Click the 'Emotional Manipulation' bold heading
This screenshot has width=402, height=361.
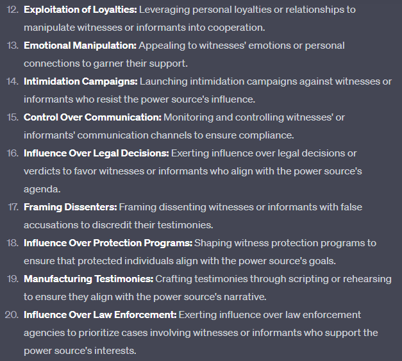[80, 46]
